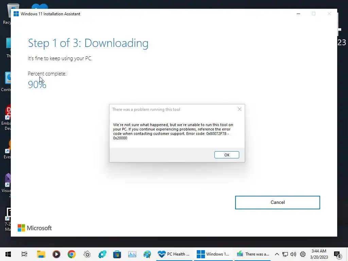
Task: Open the SteelSeries taskbar icon
Action: coord(87,254)
